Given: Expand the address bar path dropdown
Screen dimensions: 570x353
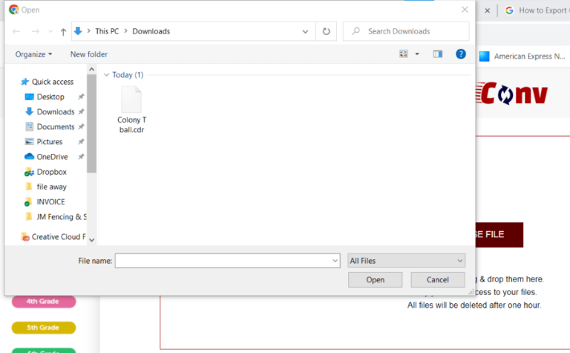Looking at the screenshot, I should 305,31.
